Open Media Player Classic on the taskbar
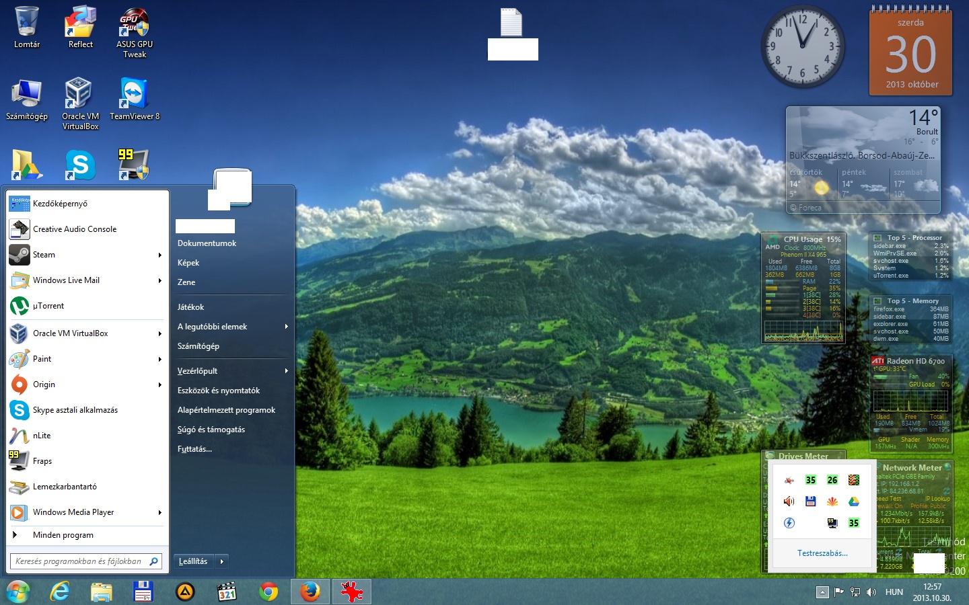This screenshot has height=605, width=969. [x=227, y=592]
